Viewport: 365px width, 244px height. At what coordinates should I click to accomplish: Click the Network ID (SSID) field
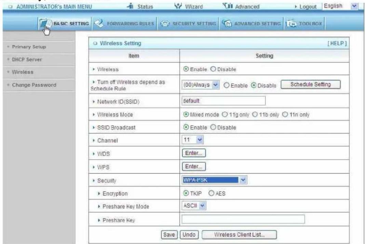pos(224,101)
